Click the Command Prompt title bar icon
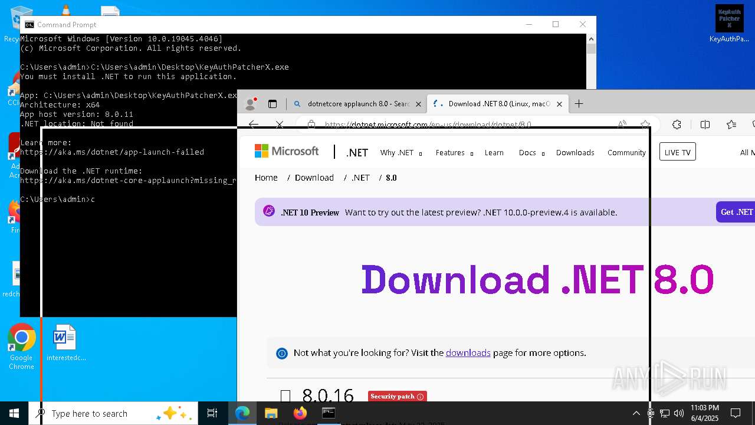This screenshot has width=755, height=425. 29,25
